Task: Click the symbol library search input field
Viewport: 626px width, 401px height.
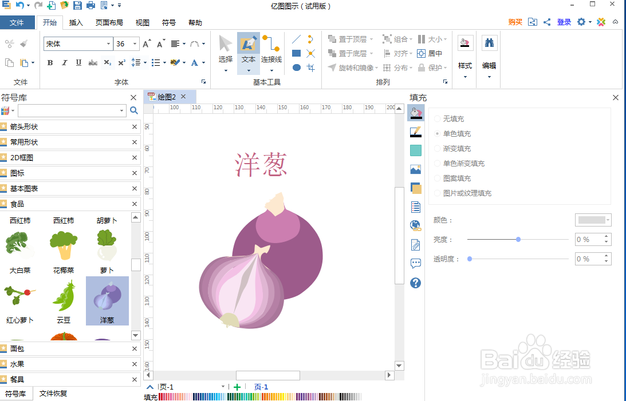Action: [x=68, y=110]
